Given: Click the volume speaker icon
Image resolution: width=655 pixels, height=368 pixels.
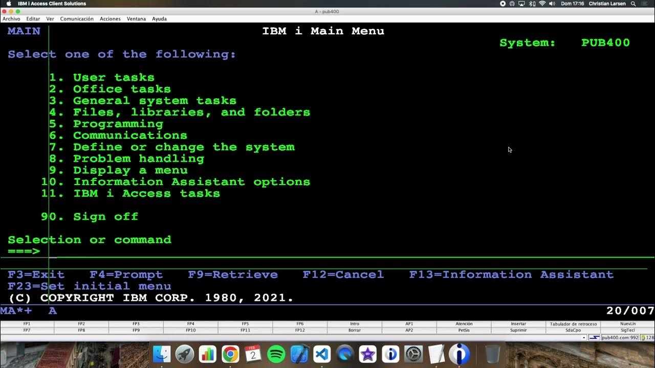Looking at the screenshot, I should [552, 4].
